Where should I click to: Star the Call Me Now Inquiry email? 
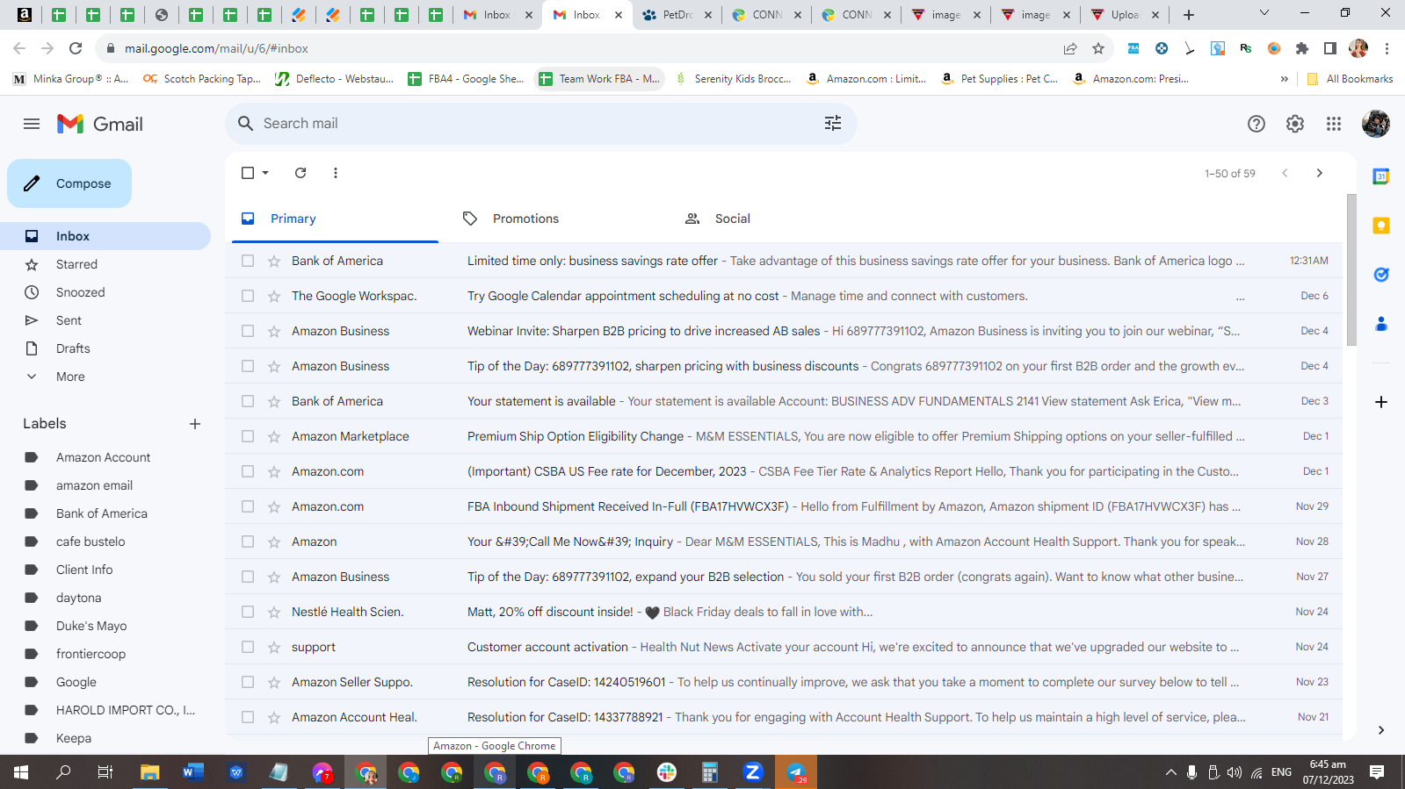pyautogui.click(x=274, y=542)
